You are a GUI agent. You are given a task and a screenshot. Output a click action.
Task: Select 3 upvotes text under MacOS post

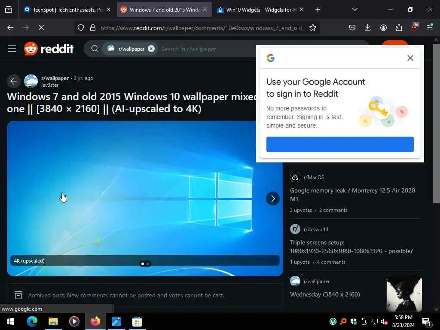[301, 210]
